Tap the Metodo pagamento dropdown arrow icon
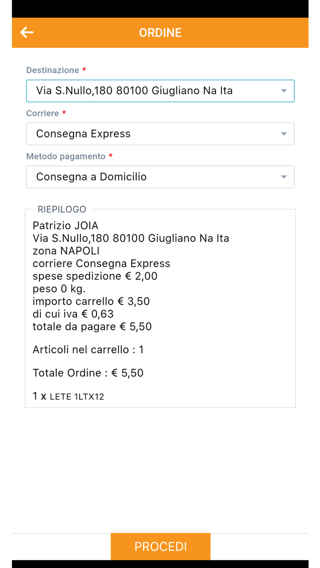The image size is (320, 568). point(283,177)
